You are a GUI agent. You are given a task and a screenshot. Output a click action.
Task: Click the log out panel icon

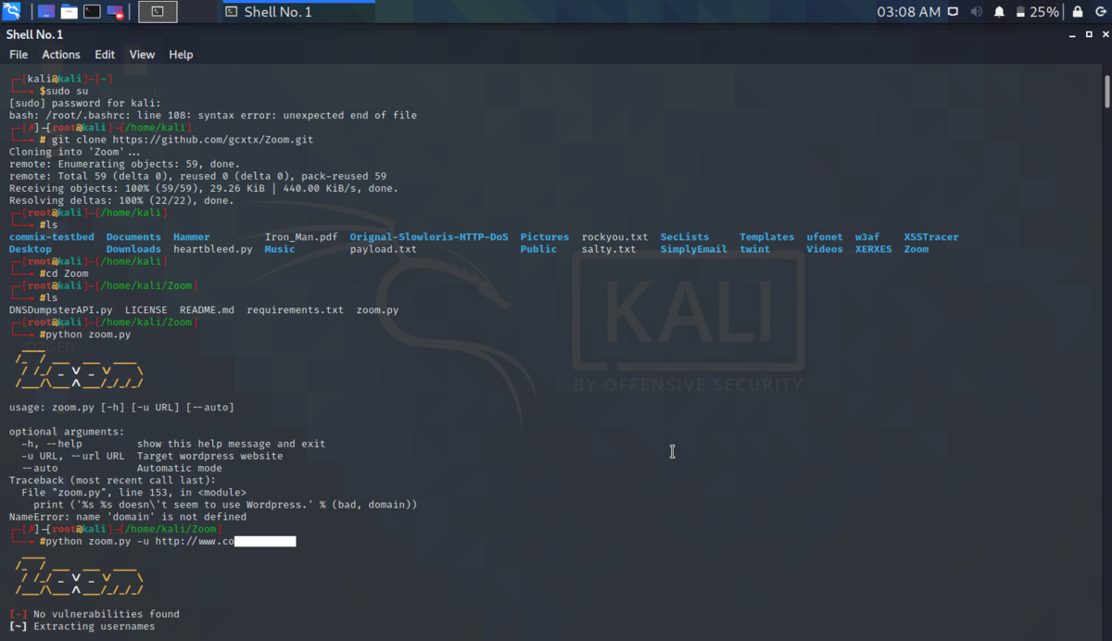click(1099, 12)
